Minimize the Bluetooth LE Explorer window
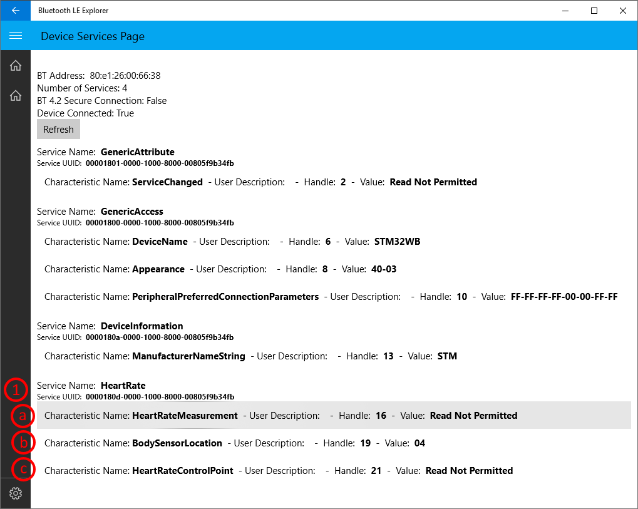638x509 pixels. pos(565,11)
